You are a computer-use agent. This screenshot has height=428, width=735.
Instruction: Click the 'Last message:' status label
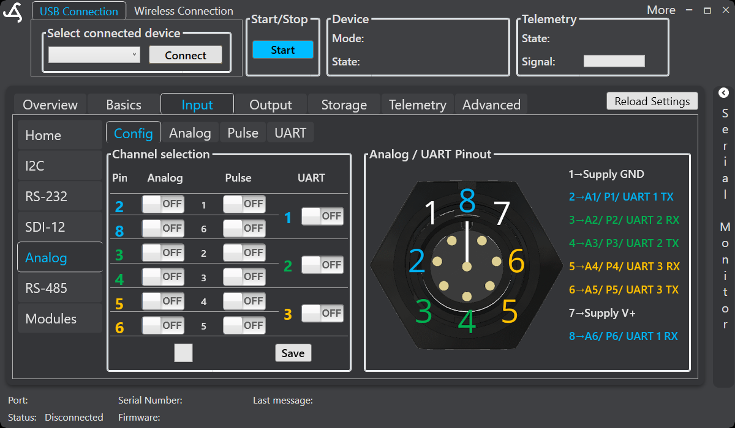click(283, 400)
